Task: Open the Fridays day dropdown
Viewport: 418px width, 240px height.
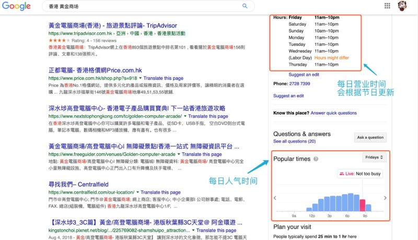Action: (374, 157)
